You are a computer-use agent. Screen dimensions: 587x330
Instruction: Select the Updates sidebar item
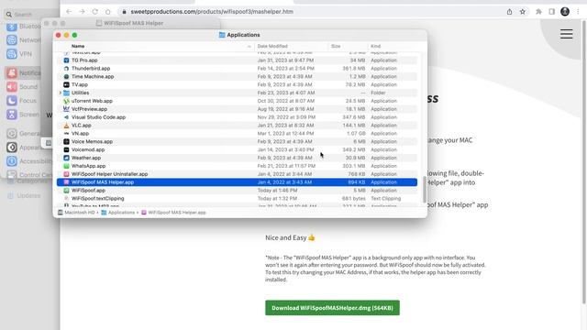pyautogui.click(x=24, y=195)
